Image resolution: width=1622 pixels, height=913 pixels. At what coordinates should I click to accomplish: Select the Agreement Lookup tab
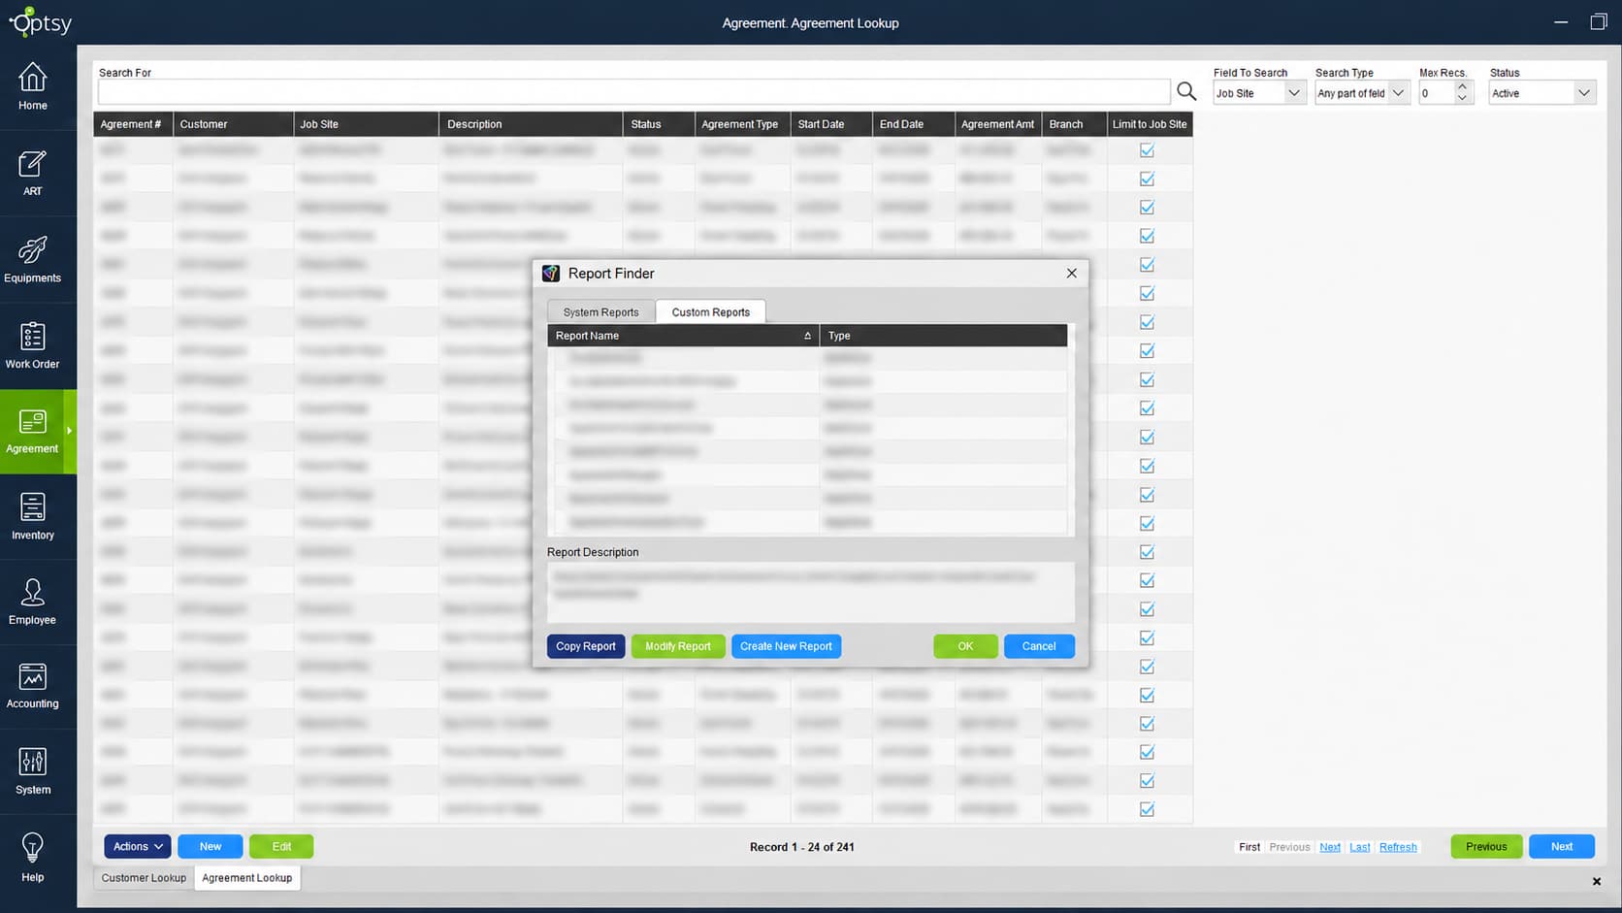[247, 878]
